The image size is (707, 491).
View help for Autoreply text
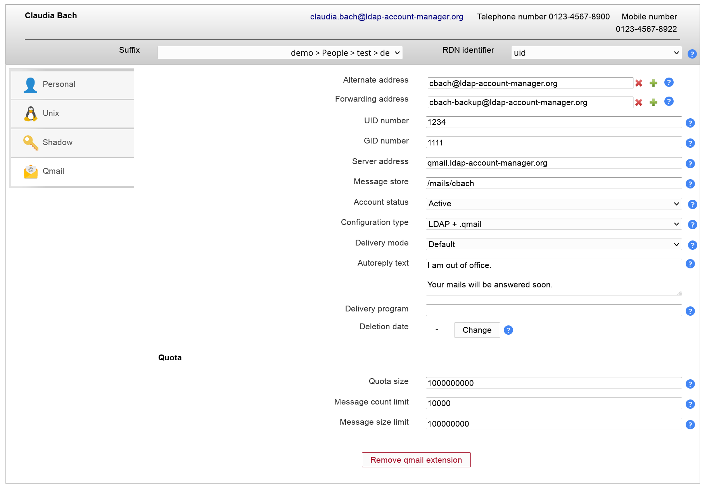point(690,264)
